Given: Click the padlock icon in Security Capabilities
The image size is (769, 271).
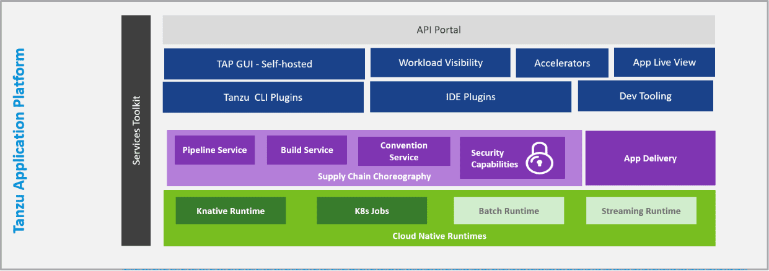Looking at the screenshot, I should point(539,158).
